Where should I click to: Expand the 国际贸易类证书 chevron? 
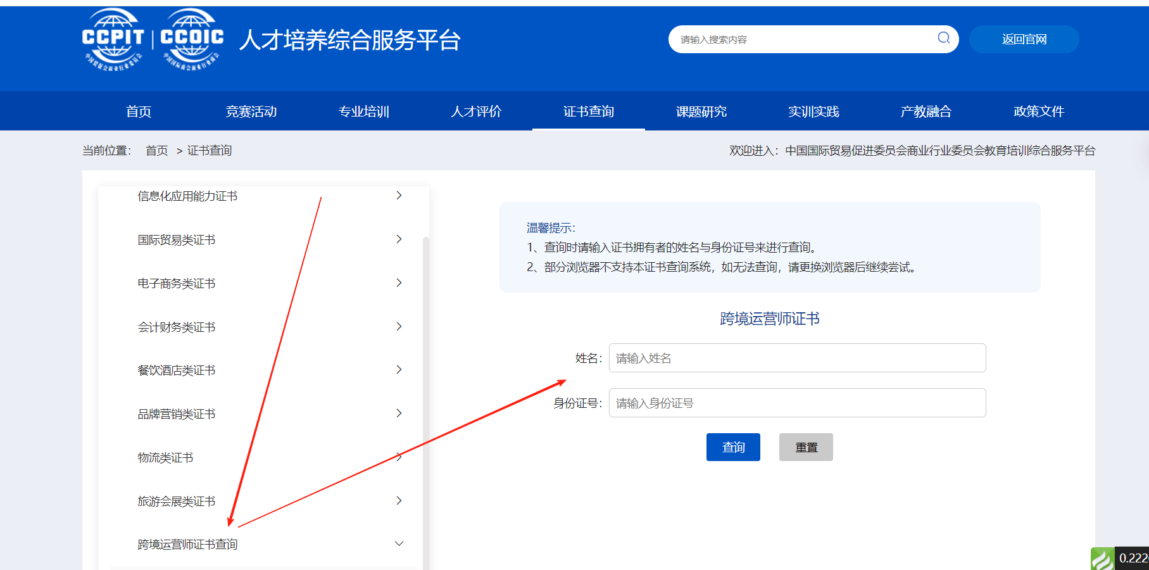tap(399, 239)
